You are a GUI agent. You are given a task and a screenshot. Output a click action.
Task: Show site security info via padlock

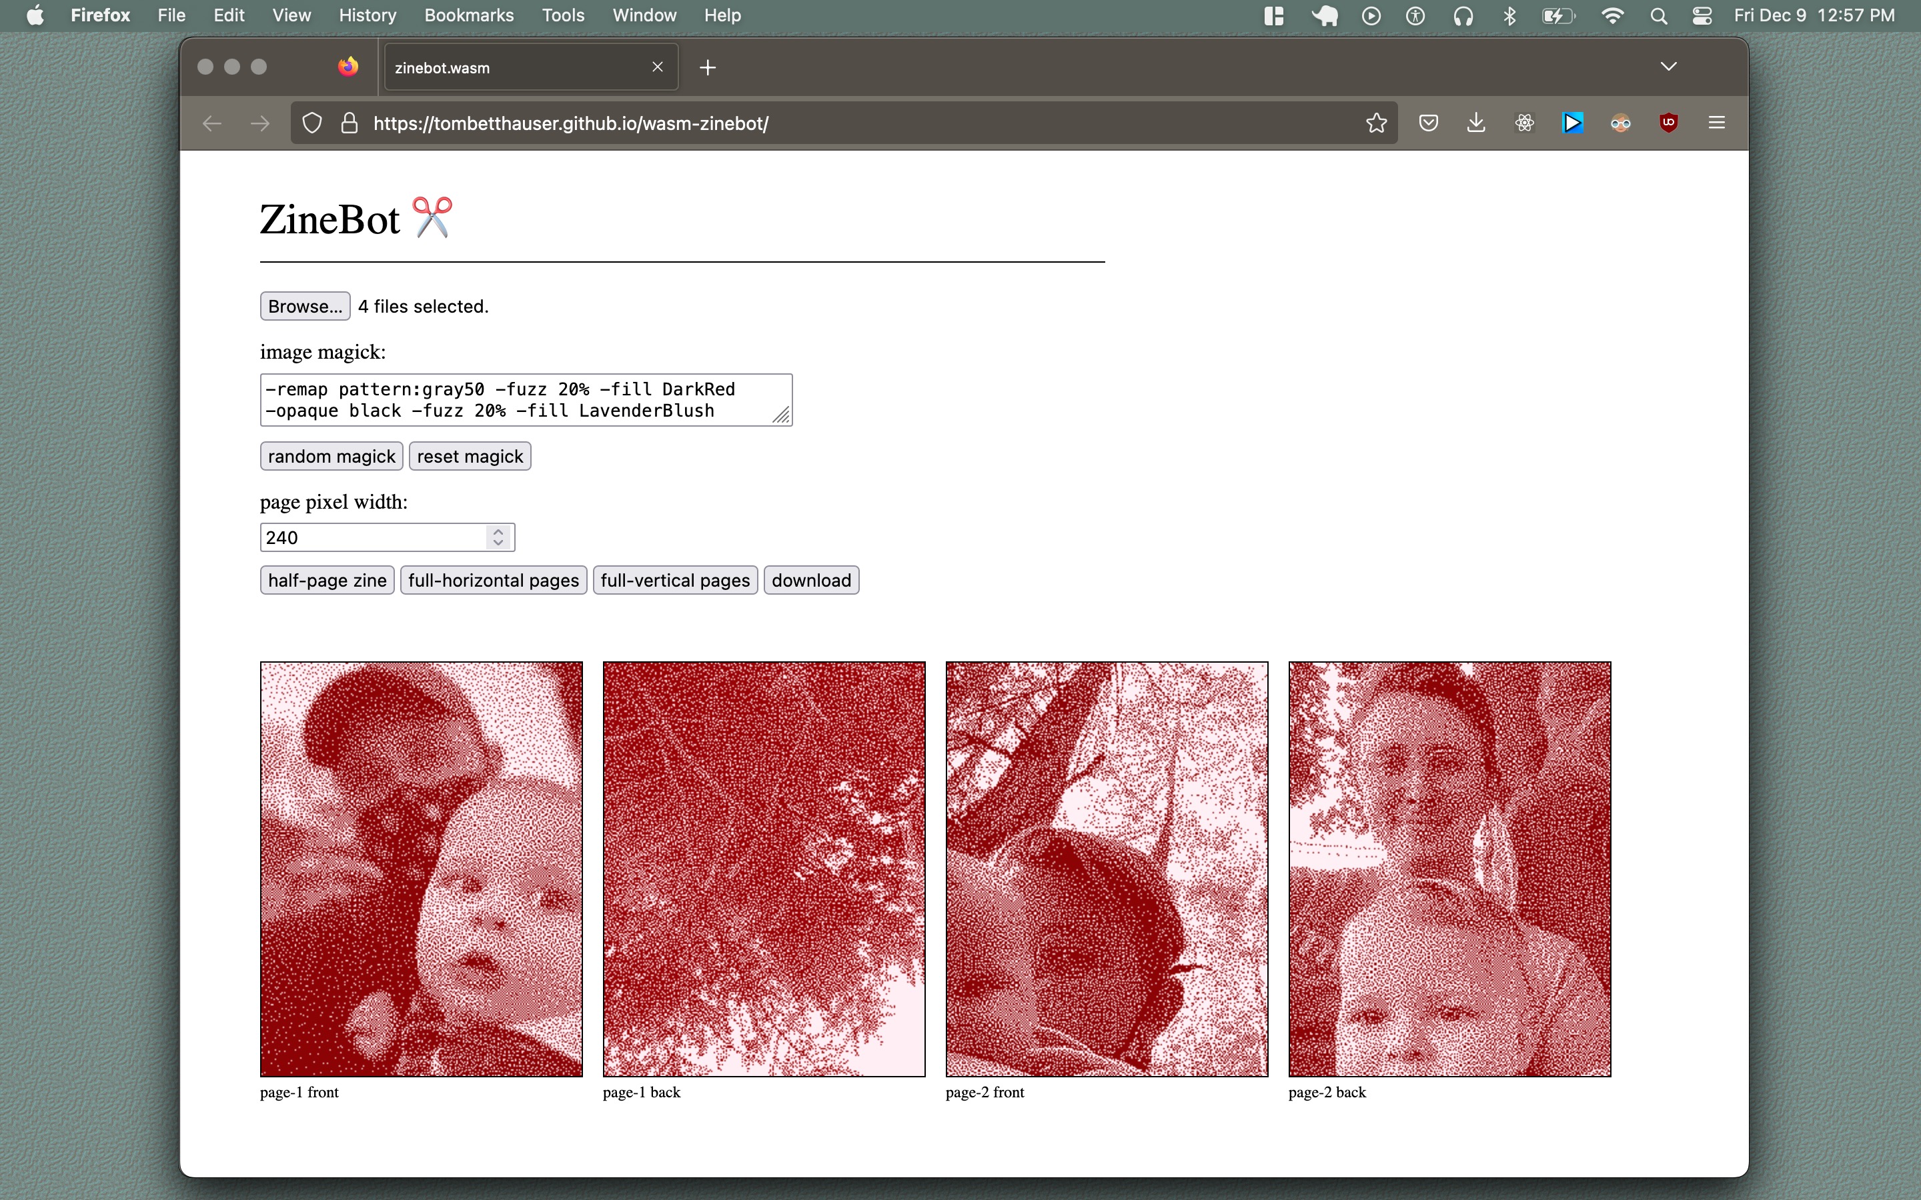click(350, 123)
